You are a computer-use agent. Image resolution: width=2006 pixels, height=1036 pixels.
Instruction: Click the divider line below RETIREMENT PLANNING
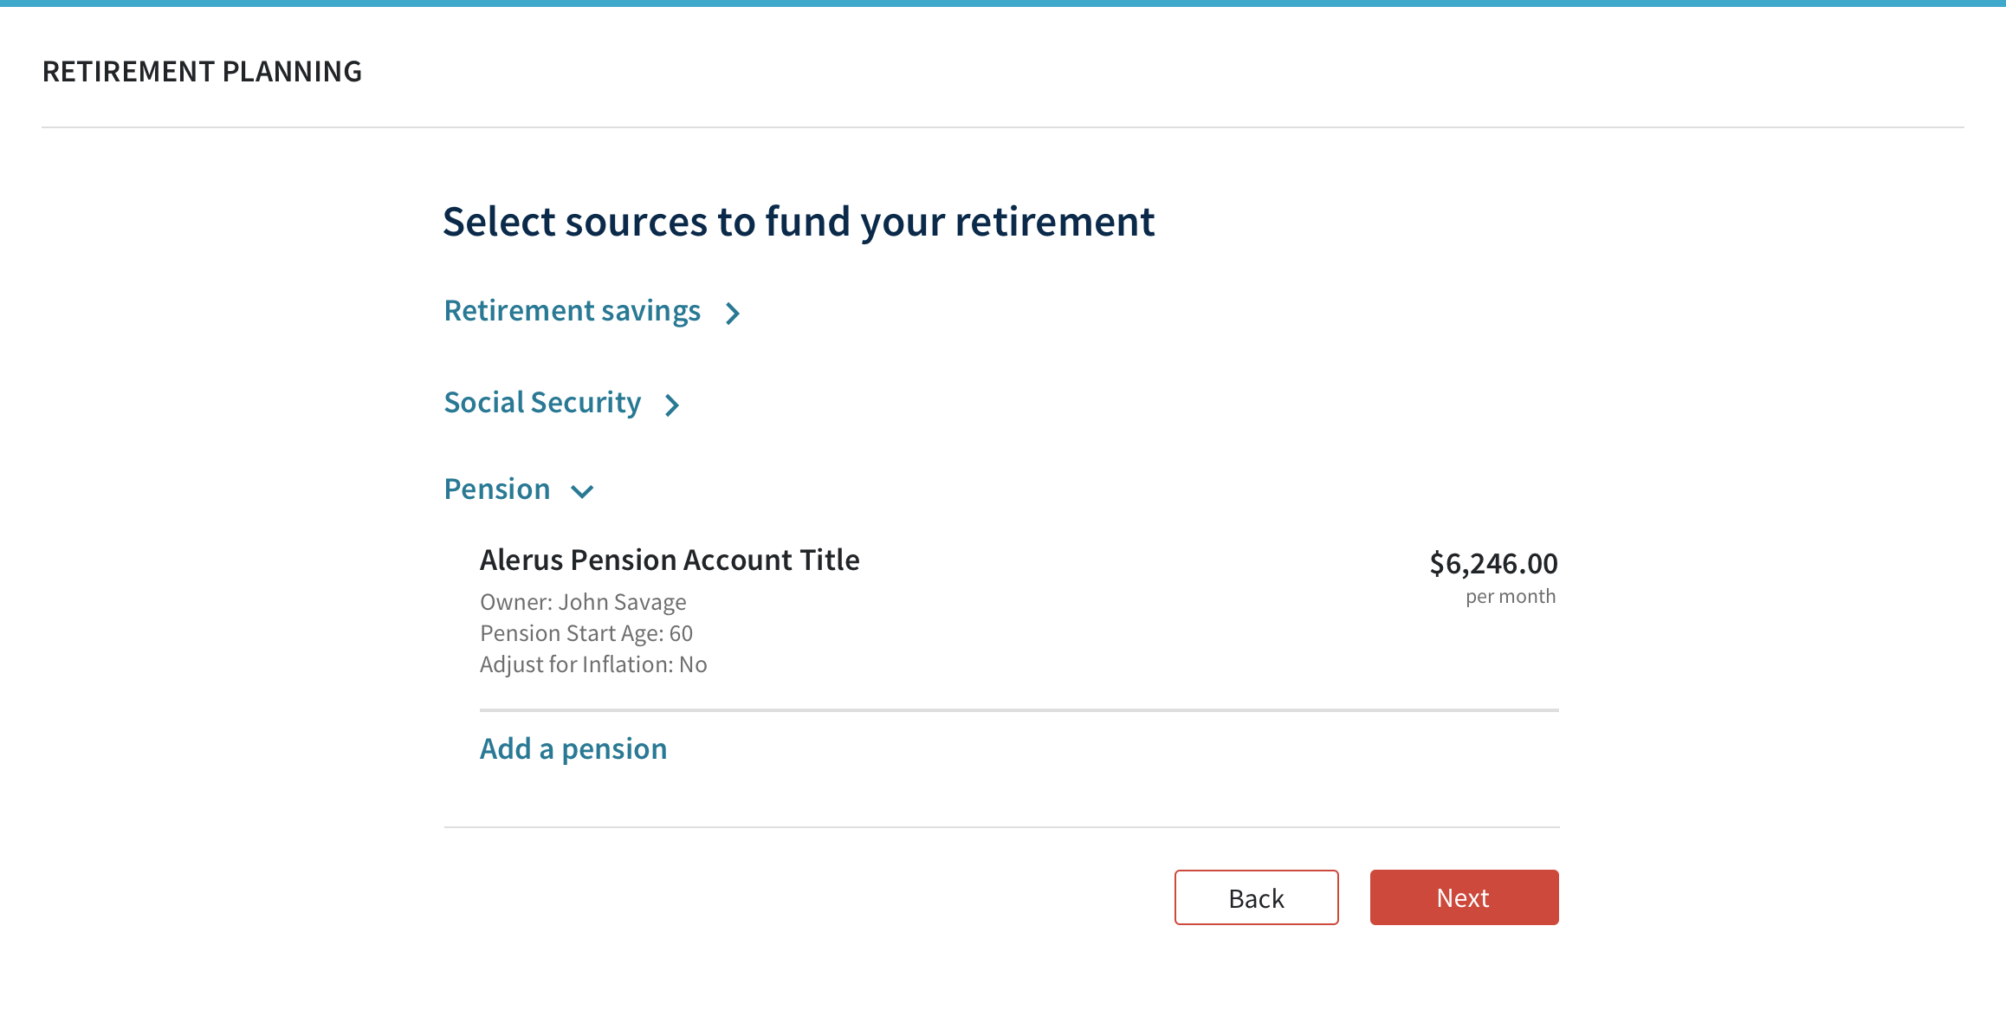tap(1003, 127)
